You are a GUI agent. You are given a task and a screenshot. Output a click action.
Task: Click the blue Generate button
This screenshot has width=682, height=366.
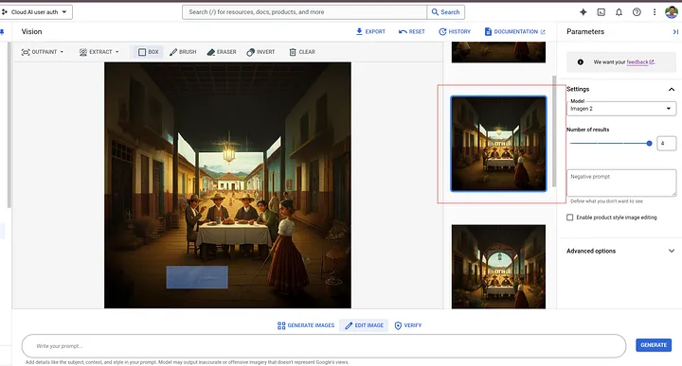click(x=654, y=345)
